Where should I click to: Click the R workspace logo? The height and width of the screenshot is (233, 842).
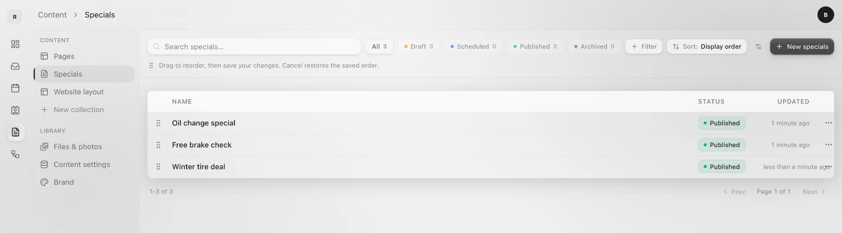(14, 17)
